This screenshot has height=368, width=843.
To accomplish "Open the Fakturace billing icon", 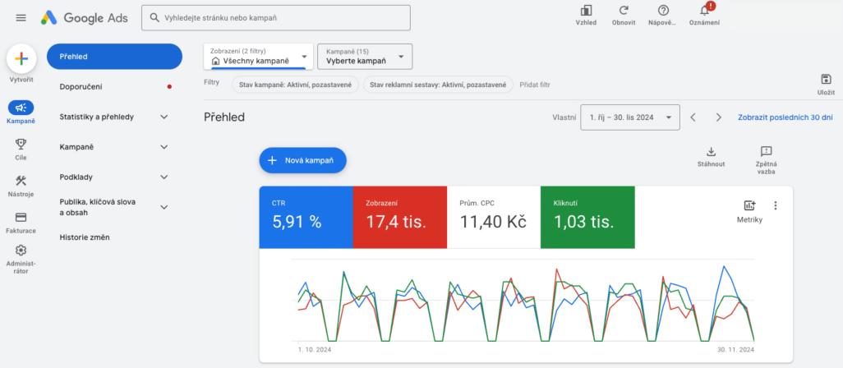I will click(x=21, y=217).
